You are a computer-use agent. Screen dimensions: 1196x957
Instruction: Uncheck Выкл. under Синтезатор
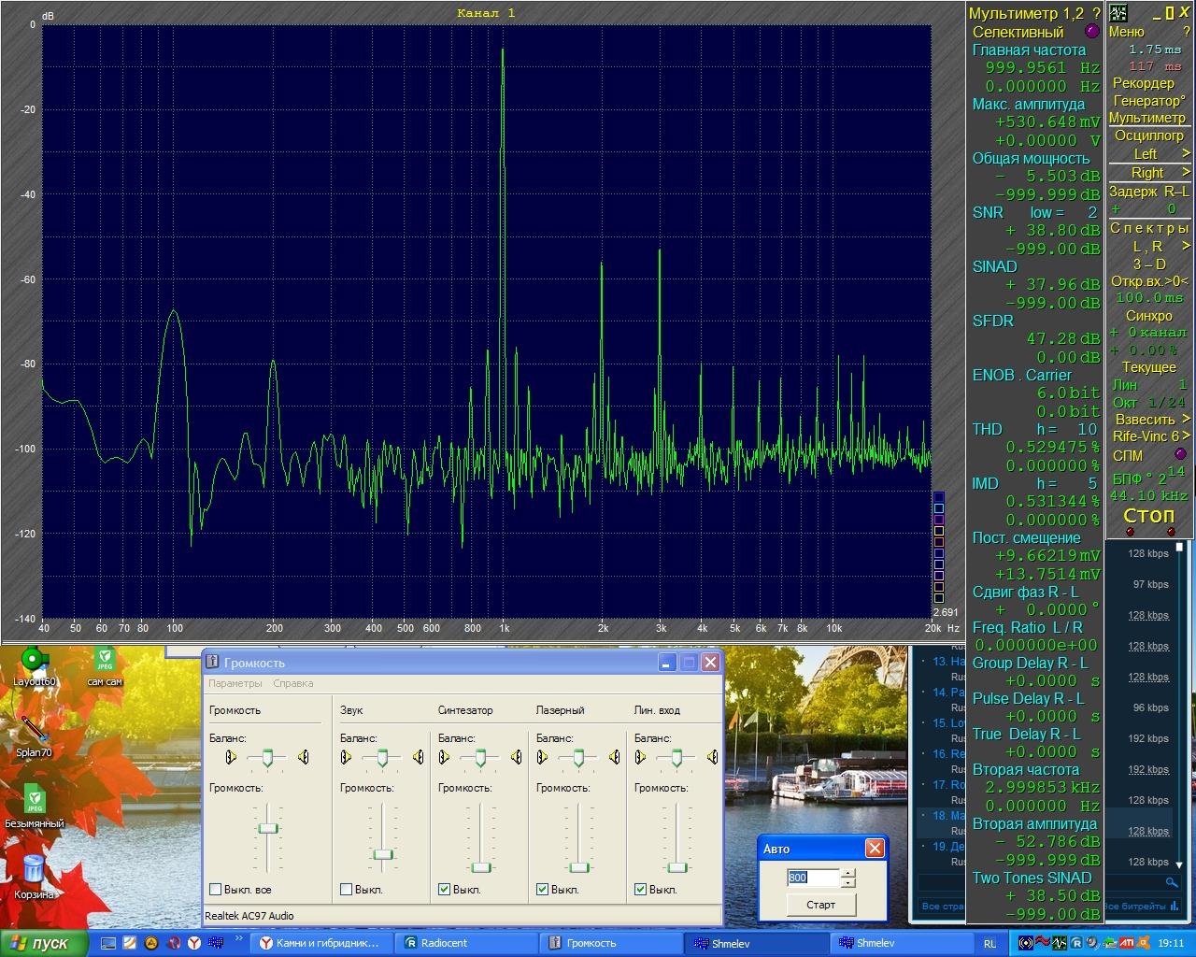[444, 890]
